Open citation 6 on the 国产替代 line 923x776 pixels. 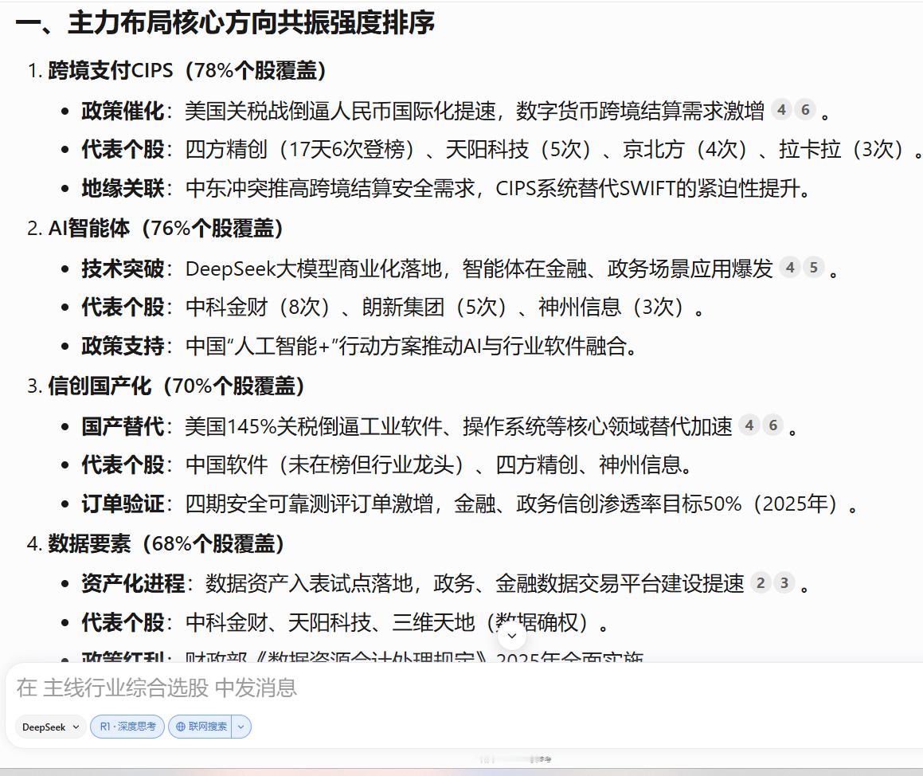pyautogui.click(x=773, y=425)
